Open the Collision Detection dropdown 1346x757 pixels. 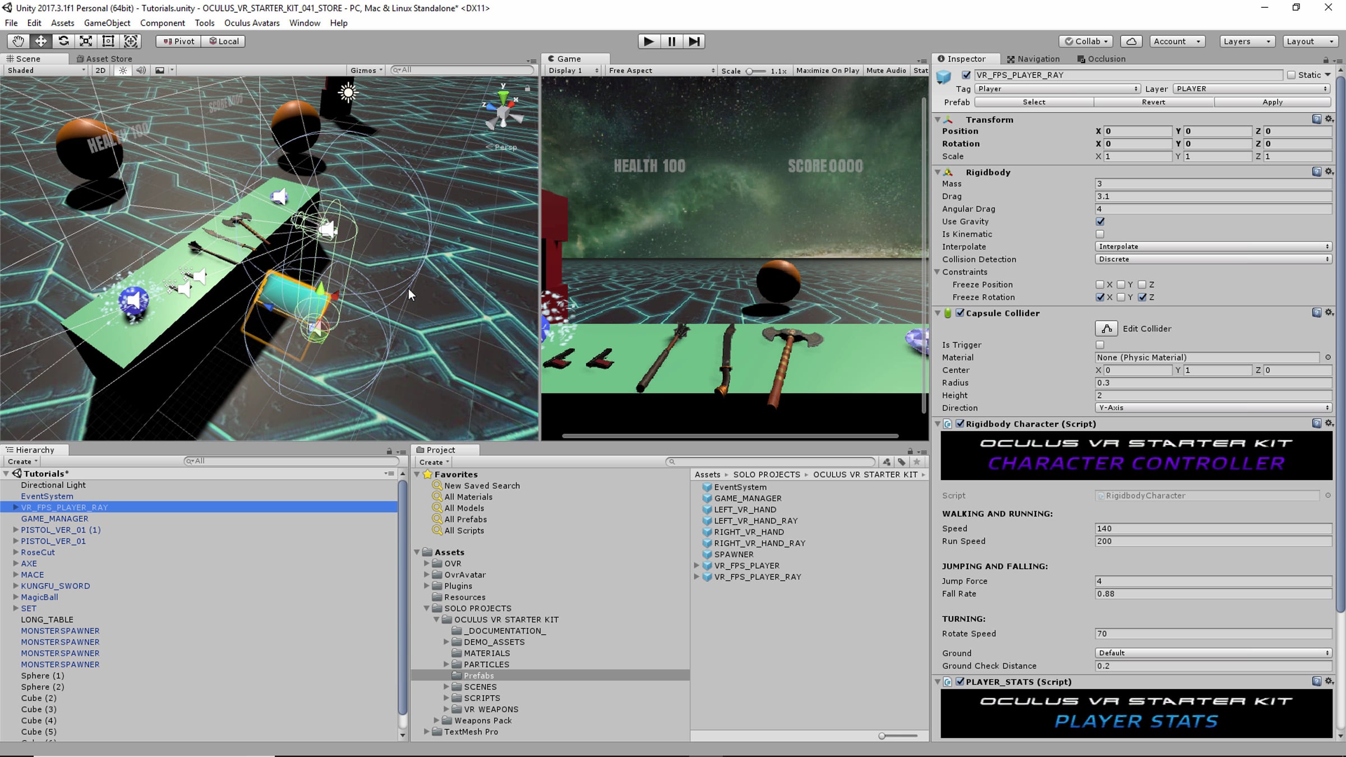[x=1213, y=259]
